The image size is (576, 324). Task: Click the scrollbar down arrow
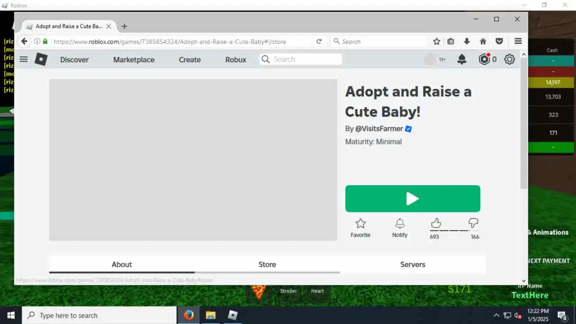(524, 280)
